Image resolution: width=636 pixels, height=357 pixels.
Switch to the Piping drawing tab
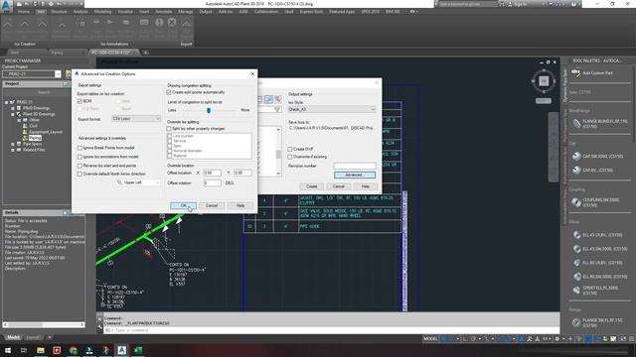tap(57, 53)
